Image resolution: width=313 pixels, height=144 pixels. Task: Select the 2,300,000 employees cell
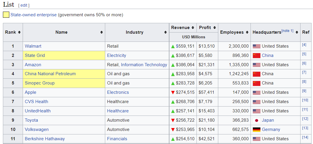coord(234,46)
